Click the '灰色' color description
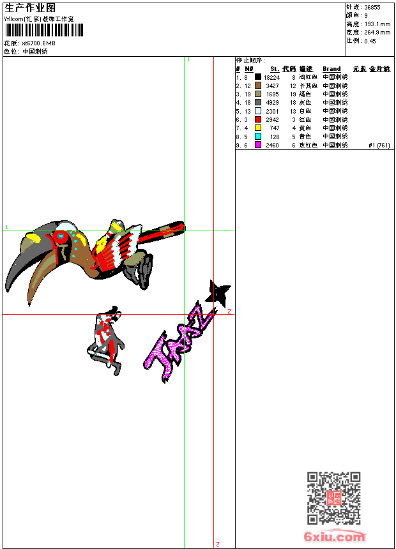This screenshot has width=396, height=549. click(305, 103)
